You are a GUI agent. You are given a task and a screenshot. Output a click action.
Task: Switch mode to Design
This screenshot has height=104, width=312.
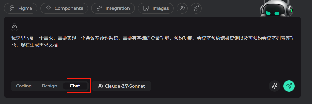coord(49,86)
